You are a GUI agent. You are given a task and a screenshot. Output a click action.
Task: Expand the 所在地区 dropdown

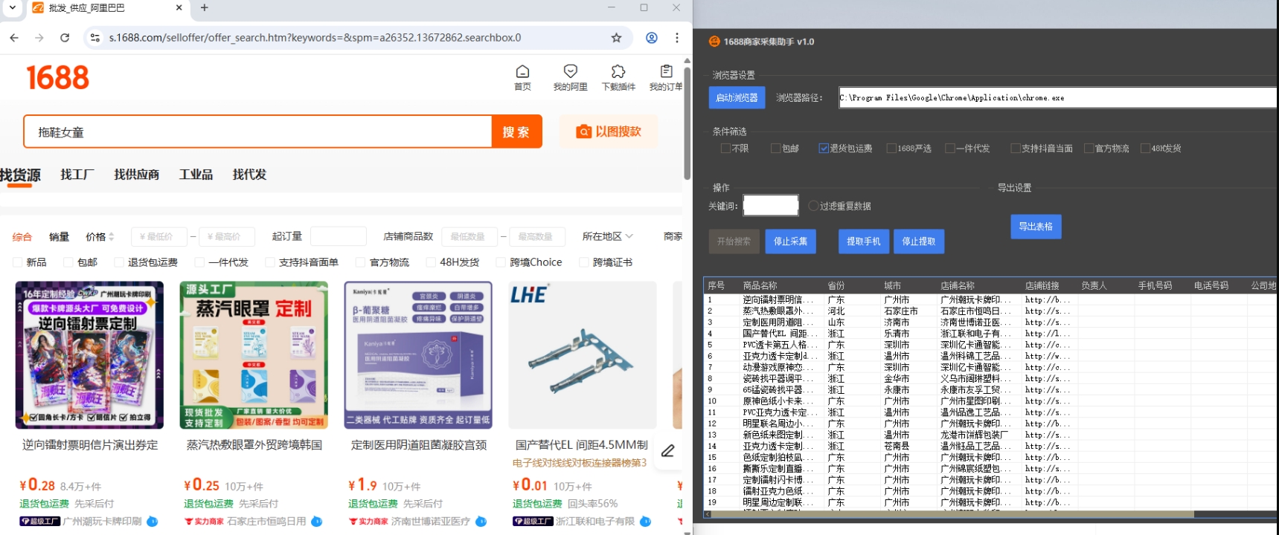(607, 236)
